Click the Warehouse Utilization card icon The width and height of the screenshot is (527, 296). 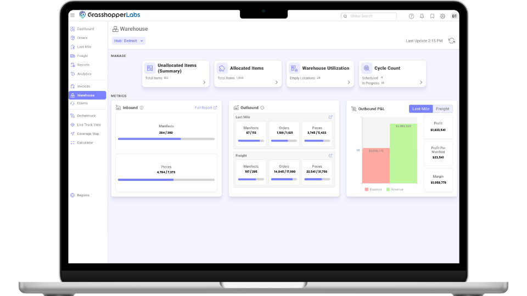(294, 68)
